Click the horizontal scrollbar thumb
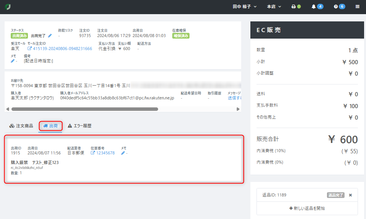The width and height of the screenshot is (366, 219). pos(85,109)
